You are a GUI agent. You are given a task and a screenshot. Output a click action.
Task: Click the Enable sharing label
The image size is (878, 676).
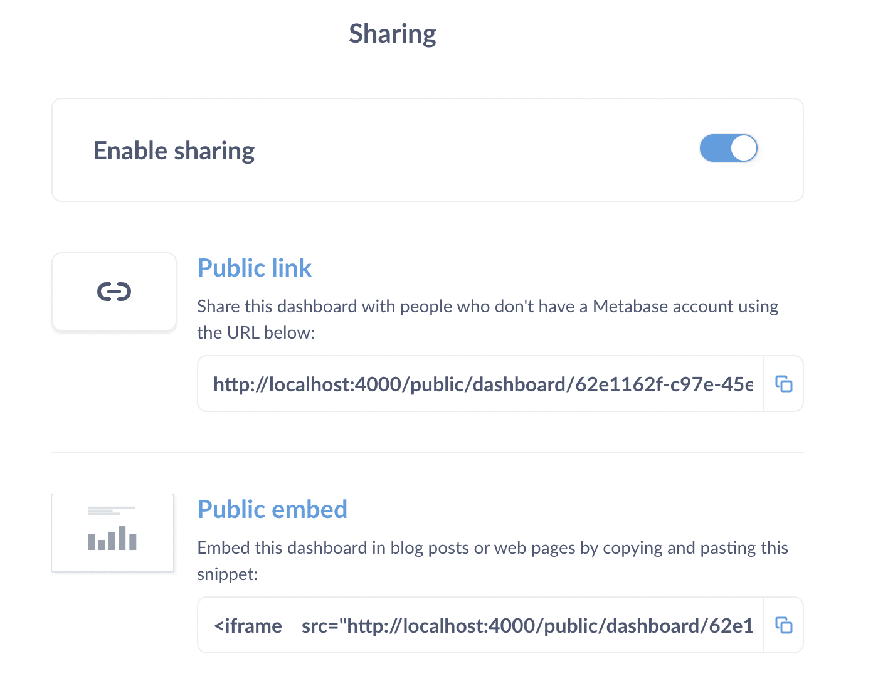click(174, 150)
